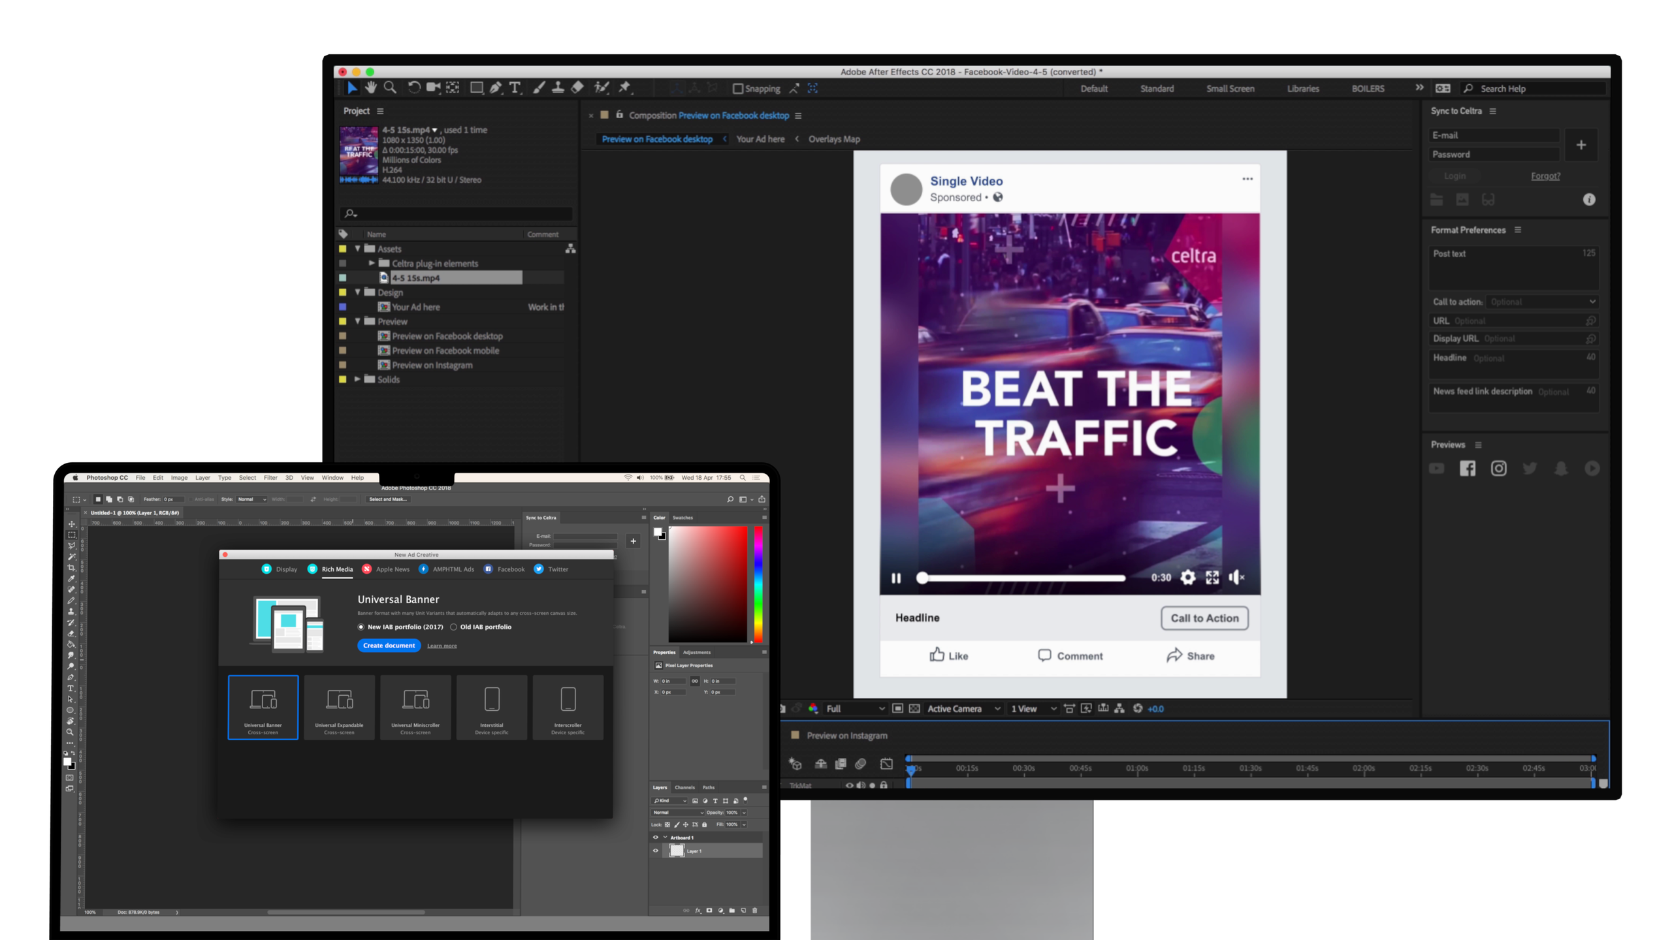1672x940 pixels.
Task: Select the Hand tool in After Effects toolbar
Action: (x=370, y=87)
